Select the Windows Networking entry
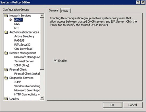 tap(27, 86)
